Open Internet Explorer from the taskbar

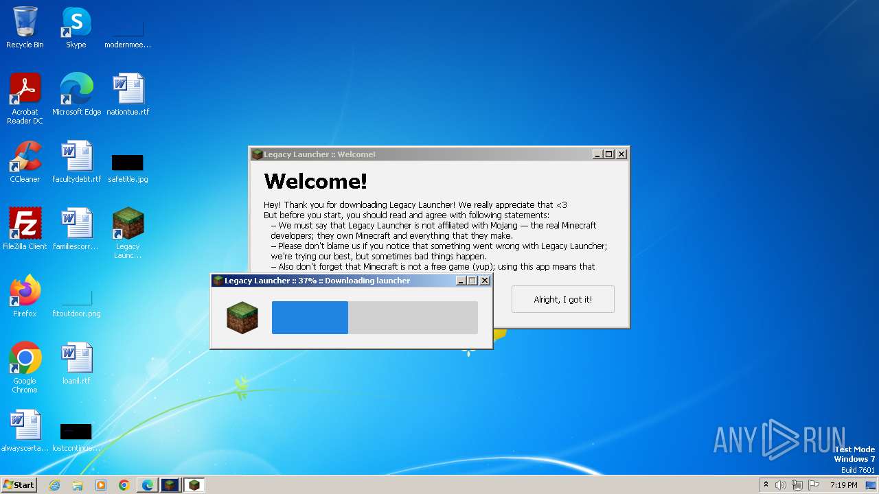point(54,485)
